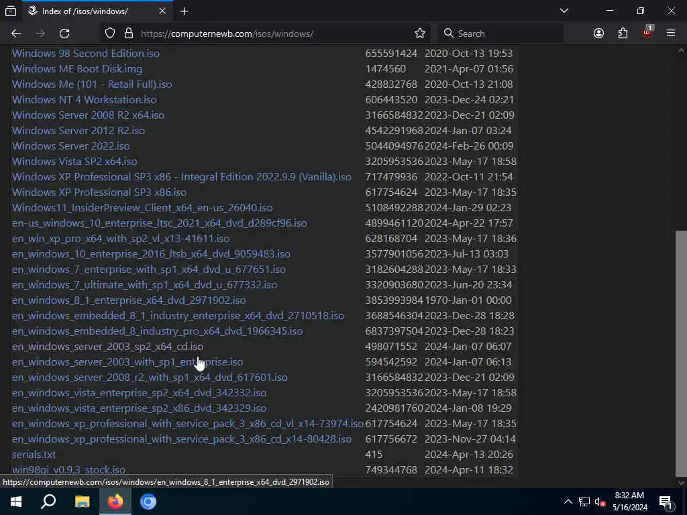Open network status tray icon

(x=584, y=502)
